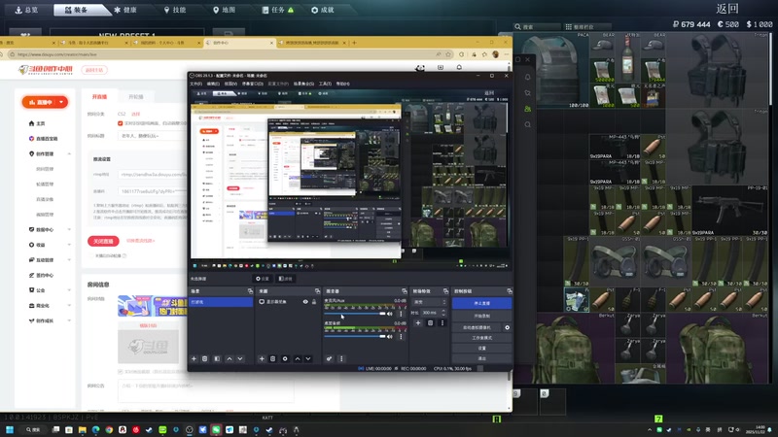Open the game stash search field
778x437 pixels.
[x=538, y=27]
